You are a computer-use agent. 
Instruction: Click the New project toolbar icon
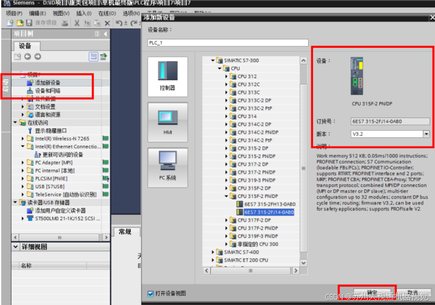click(10, 23)
